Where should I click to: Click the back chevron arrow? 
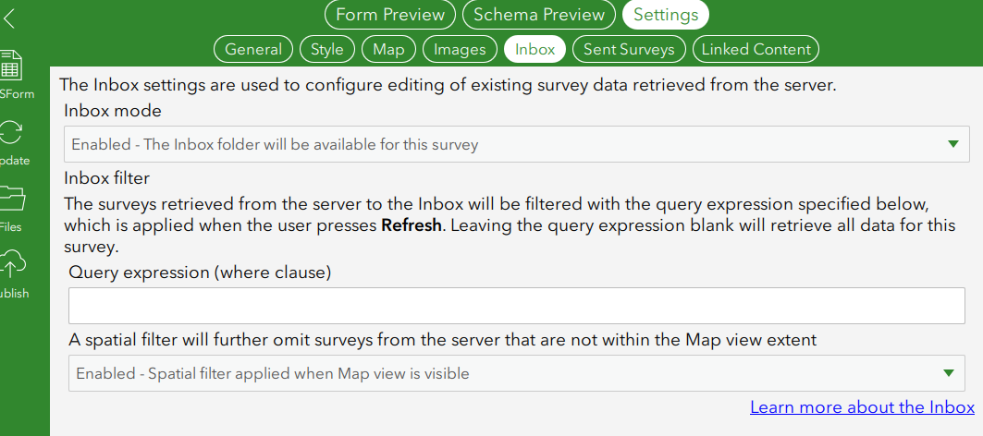tap(9, 18)
